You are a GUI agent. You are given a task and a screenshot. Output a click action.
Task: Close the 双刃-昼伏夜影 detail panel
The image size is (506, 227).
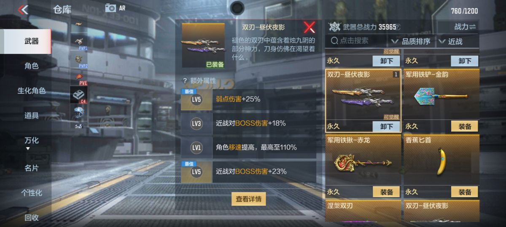pos(310,28)
